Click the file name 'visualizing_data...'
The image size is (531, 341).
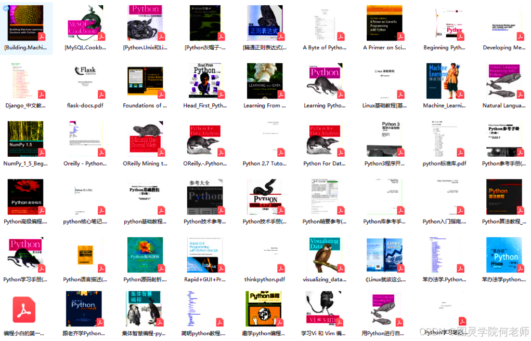coord(325,279)
